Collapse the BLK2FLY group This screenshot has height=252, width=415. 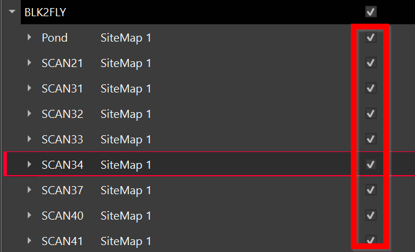[12, 11]
